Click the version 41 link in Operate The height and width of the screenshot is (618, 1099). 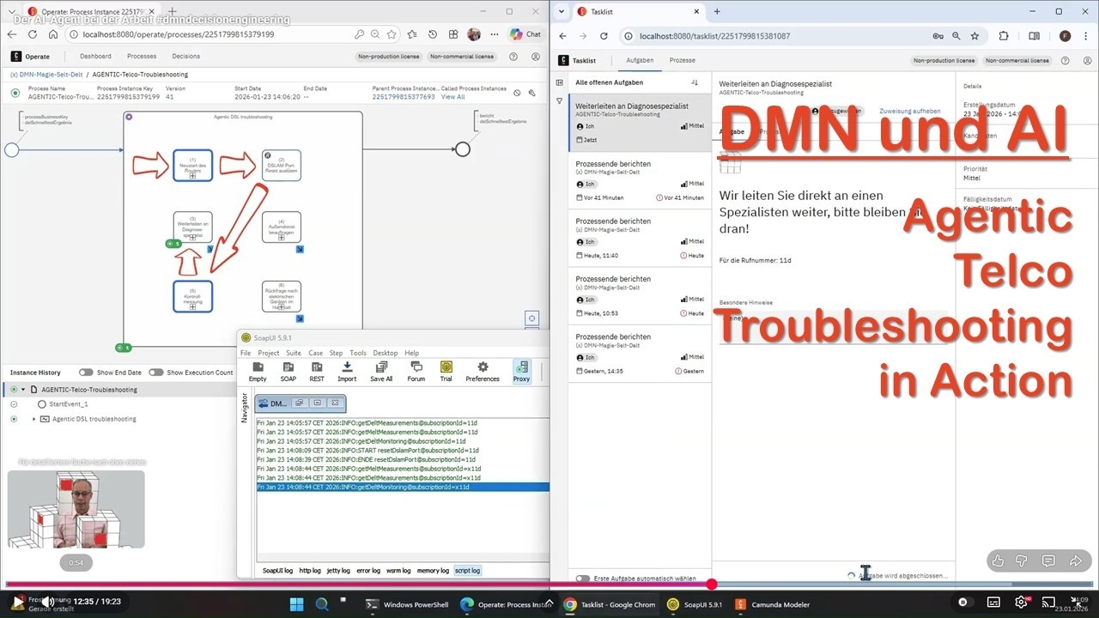click(x=169, y=97)
